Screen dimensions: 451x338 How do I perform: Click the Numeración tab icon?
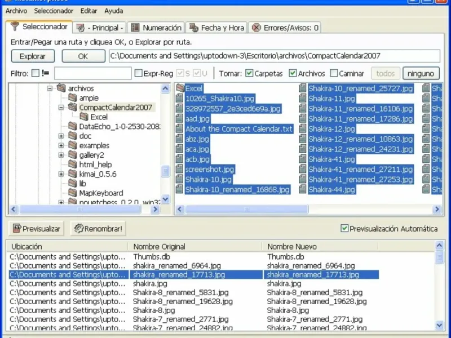[x=135, y=28]
